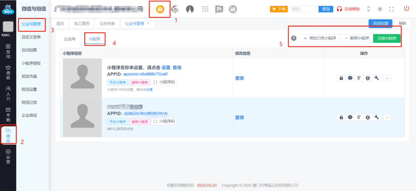The width and height of the screenshot is (416, 191).
Task: Click the orange 下单 button
Action: 279,9
